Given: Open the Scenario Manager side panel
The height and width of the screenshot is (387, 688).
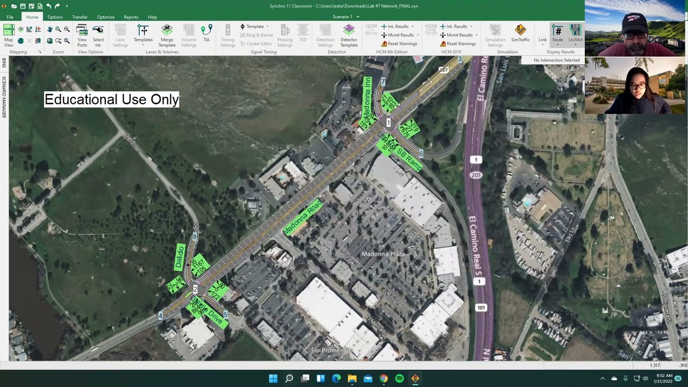Looking at the screenshot, I should tap(4, 97).
